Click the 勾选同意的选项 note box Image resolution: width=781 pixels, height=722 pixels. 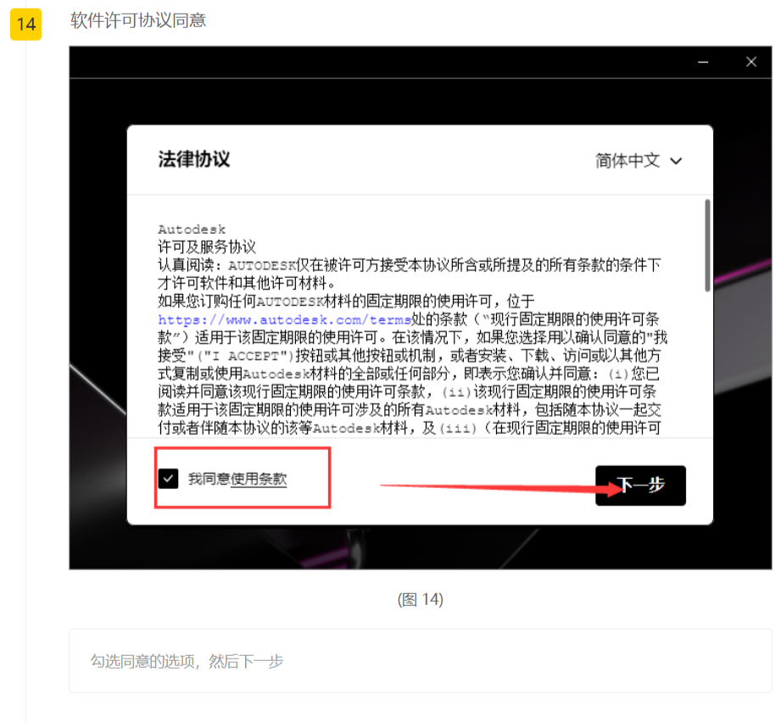point(420,660)
